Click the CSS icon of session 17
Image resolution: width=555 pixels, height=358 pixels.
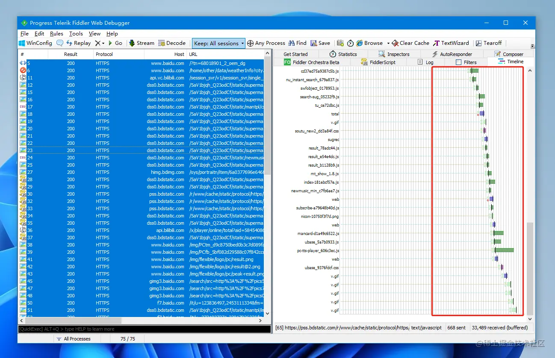[23, 107]
